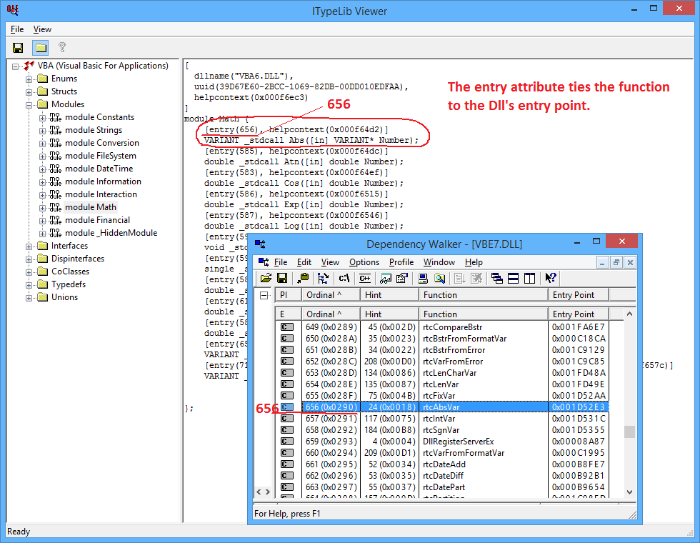This screenshot has height=543, width=700.
Task: Select module Financial in tree
Action: pos(97,220)
